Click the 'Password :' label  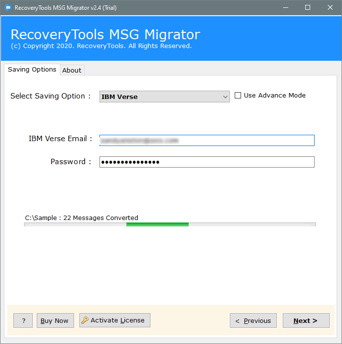(x=71, y=162)
